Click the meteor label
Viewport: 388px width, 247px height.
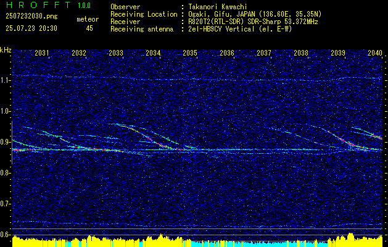(88, 19)
